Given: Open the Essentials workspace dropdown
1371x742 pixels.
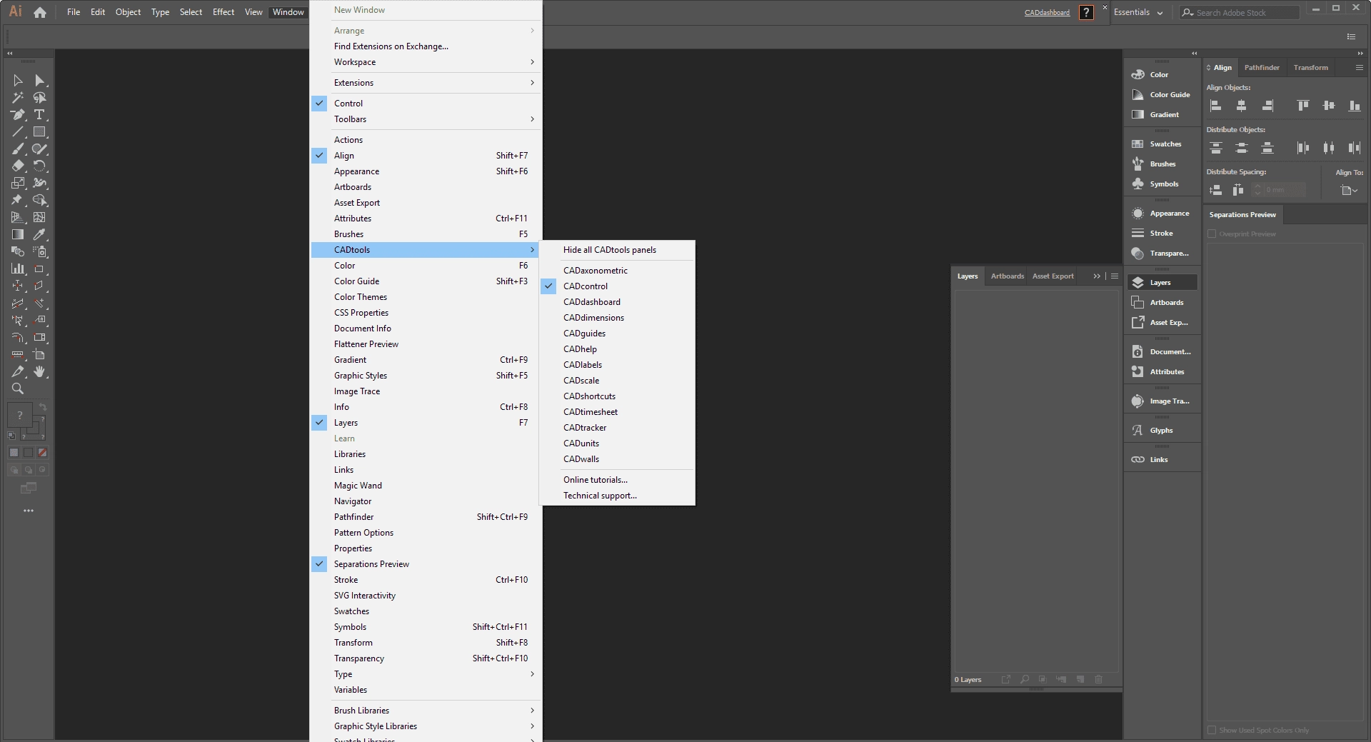Looking at the screenshot, I should (1138, 12).
